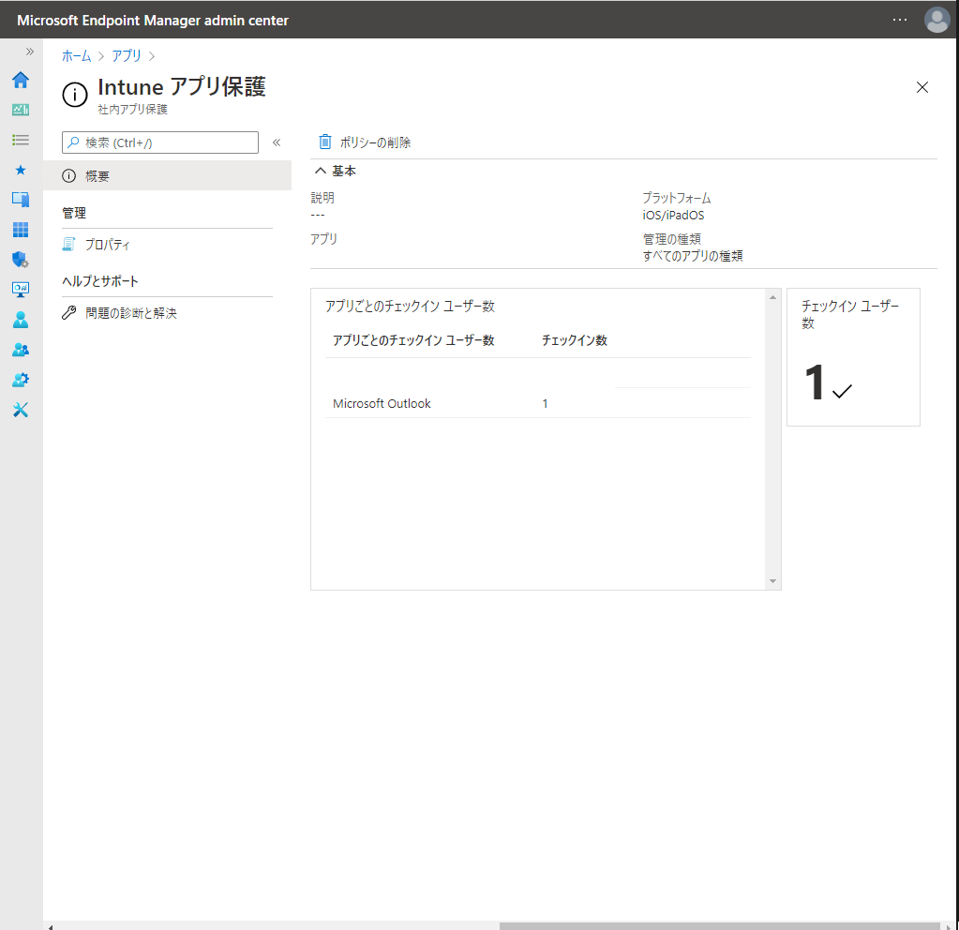
Task: Click the Microsoft Endpoint Manager admin center title
Action: click(x=153, y=21)
